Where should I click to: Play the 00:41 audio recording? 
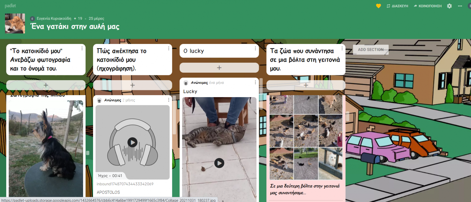[132, 142]
